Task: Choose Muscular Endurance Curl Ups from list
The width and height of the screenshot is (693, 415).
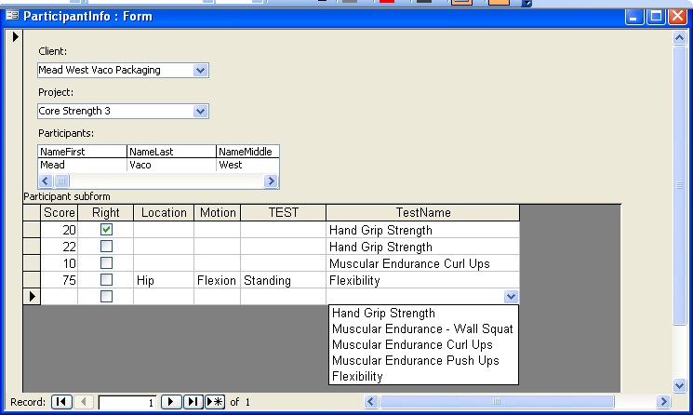Action: [423, 344]
